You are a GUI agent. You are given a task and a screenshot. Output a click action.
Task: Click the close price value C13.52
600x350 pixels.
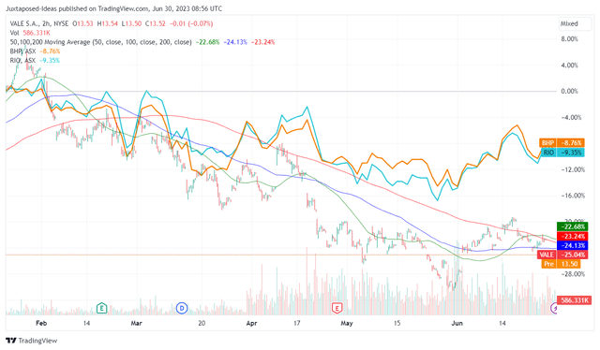click(x=155, y=23)
